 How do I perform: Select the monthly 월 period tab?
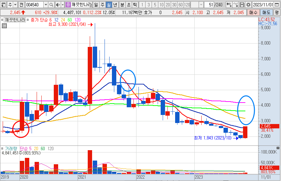[x=109, y=5]
